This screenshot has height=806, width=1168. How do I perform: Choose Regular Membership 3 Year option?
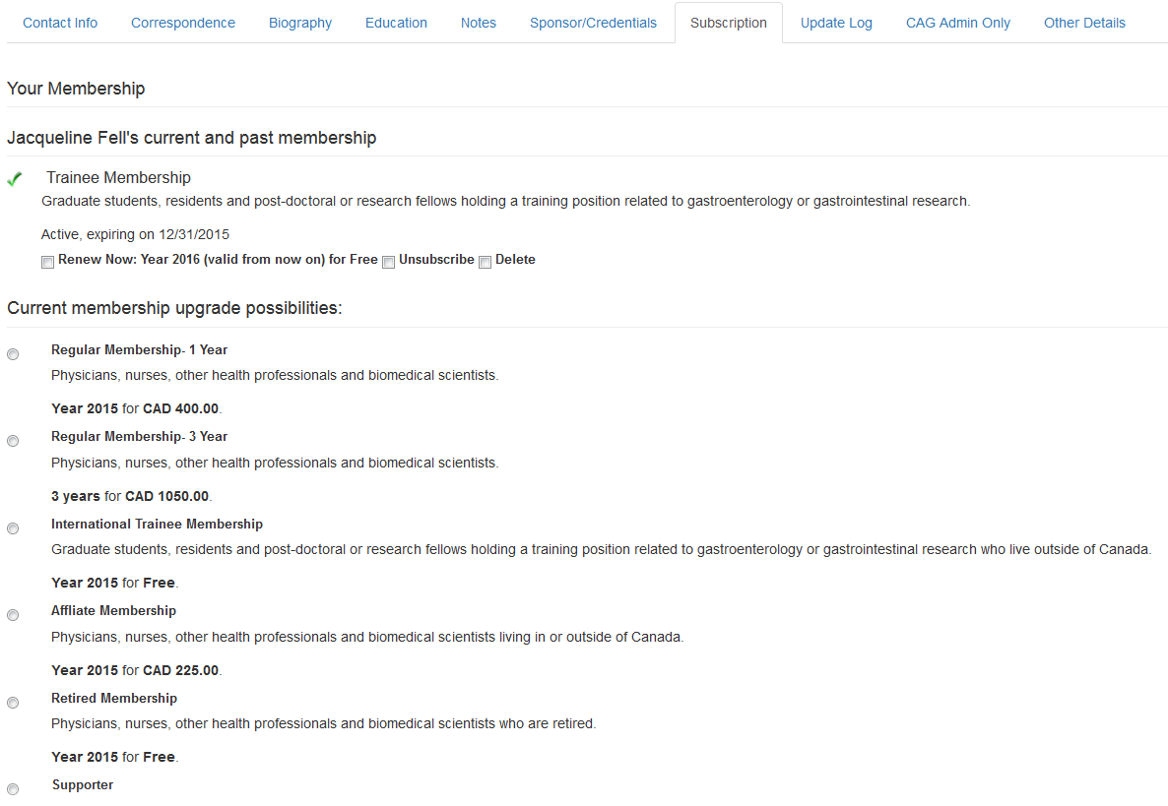pos(13,441)
